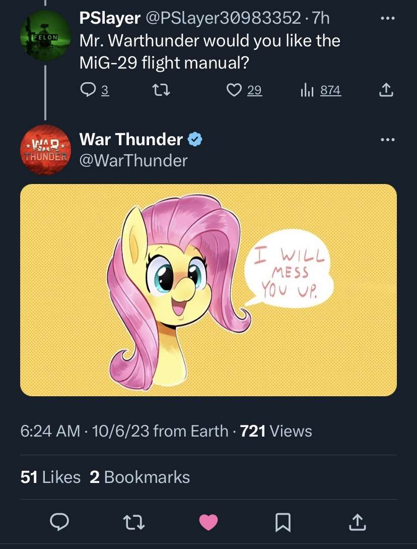
Task: View the 51 Likes list
Action: pos(50,477)
